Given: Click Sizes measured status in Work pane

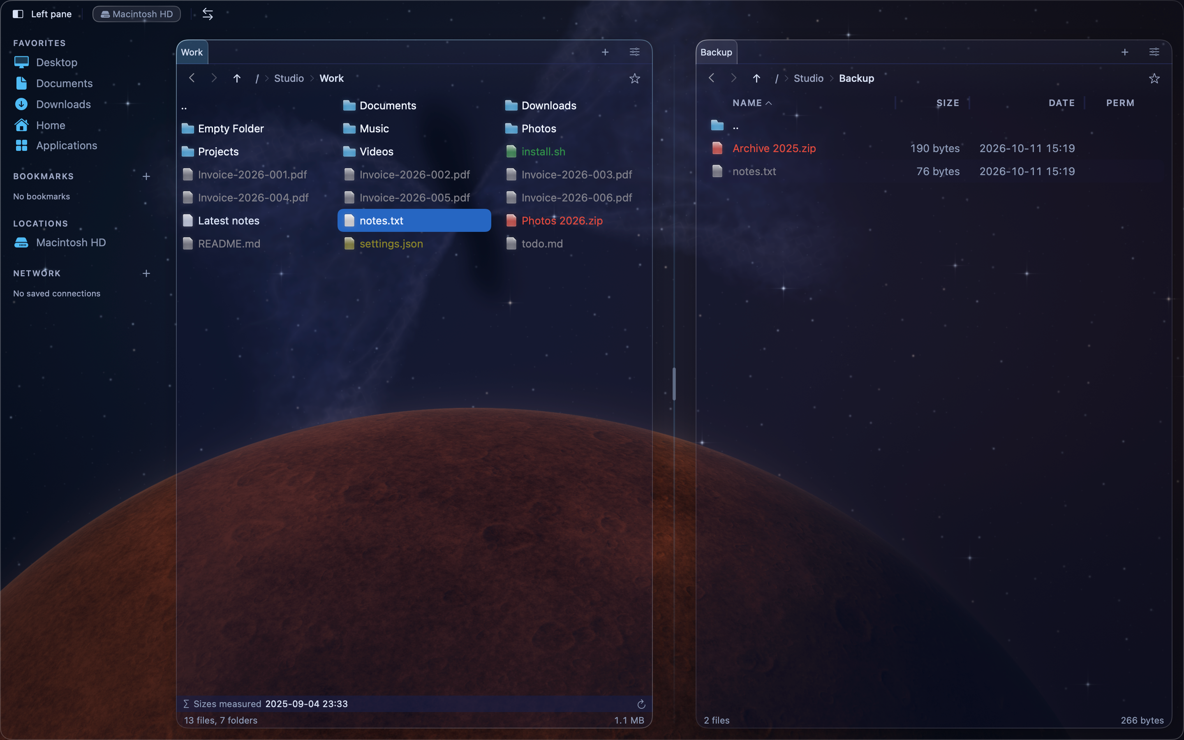Looking at the screenshot, I should (x=266, y=704).
